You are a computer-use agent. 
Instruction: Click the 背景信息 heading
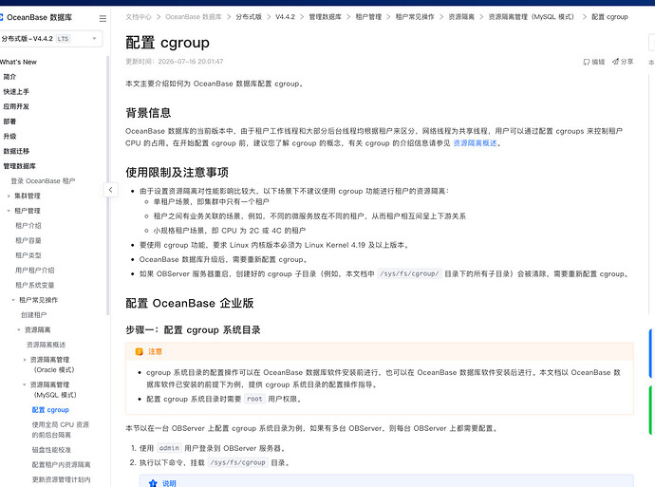tap(148, 113)
